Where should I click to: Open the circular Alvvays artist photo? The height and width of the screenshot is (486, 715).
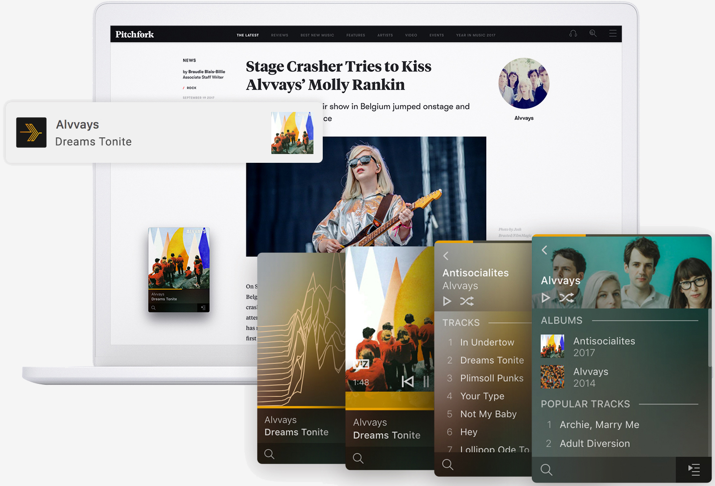click(x=524, y=84)
